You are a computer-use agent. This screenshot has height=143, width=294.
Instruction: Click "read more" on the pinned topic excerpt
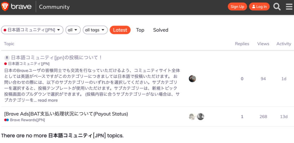point(48,100)
